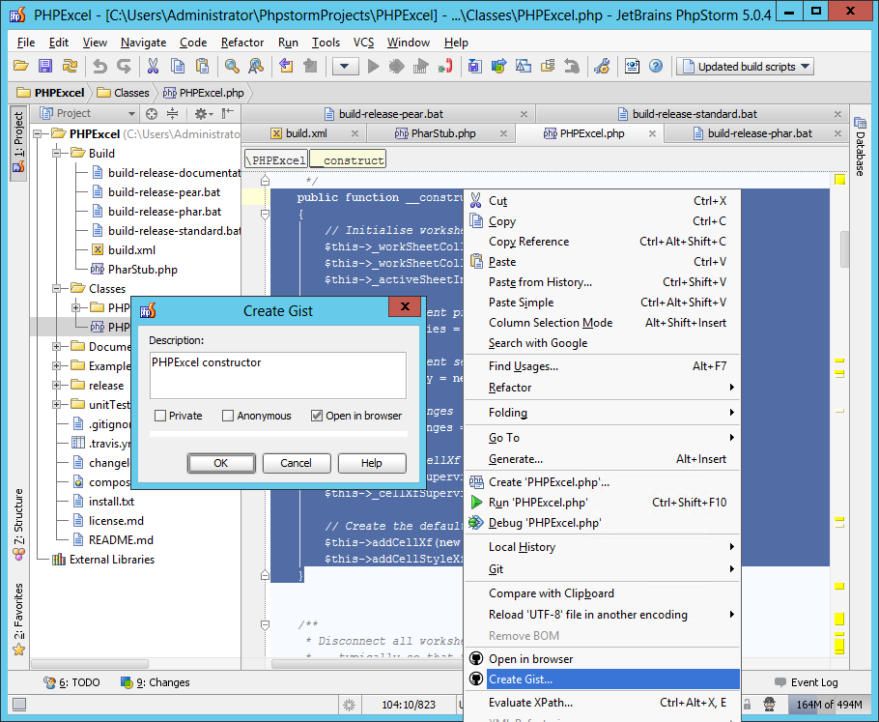Click the Replace toolbar icon
Image resolution: width=879 pixels, height=722 pixels.
[256, 66]
